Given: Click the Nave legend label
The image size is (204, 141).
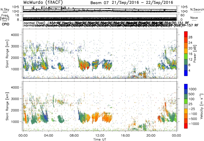Looking at the screenshot, I should [194, 18].
